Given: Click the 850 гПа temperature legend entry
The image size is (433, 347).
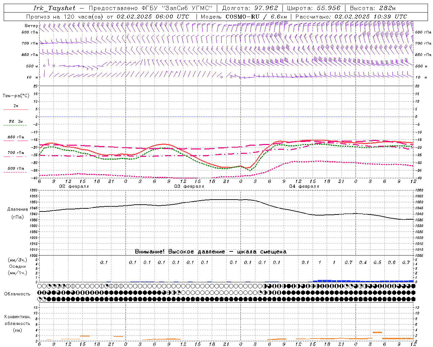Looking at the screenshot, I should click(16, 137).
